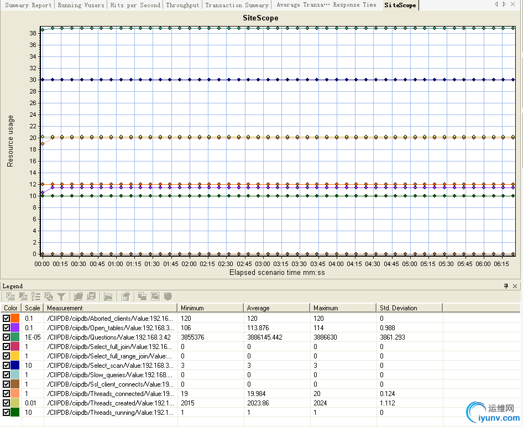Click the filter funnel icon in Legend toolbar

point(61,297)
